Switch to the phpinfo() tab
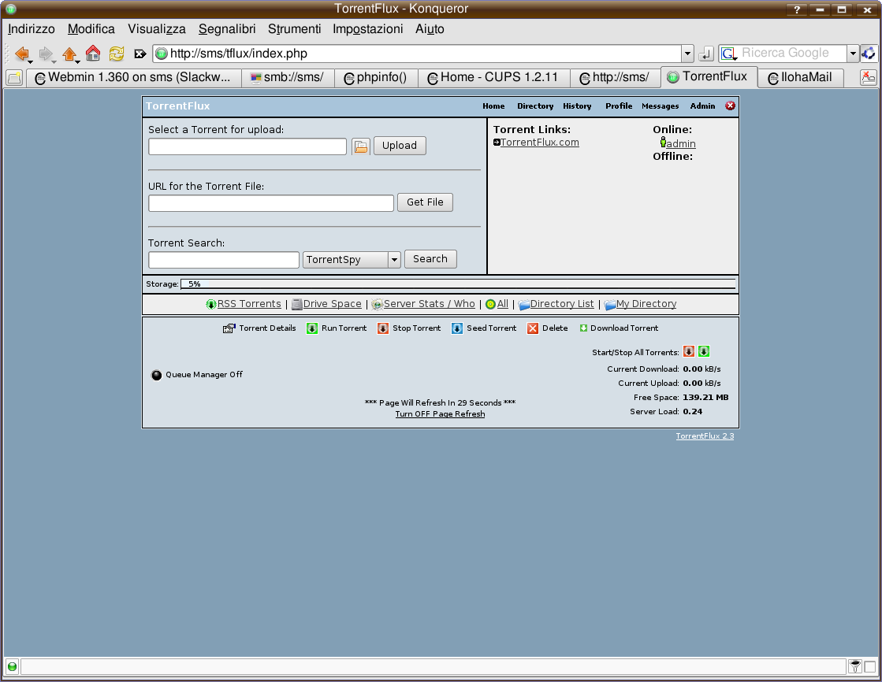Screen dimensions: 882x682 point(375,77)
